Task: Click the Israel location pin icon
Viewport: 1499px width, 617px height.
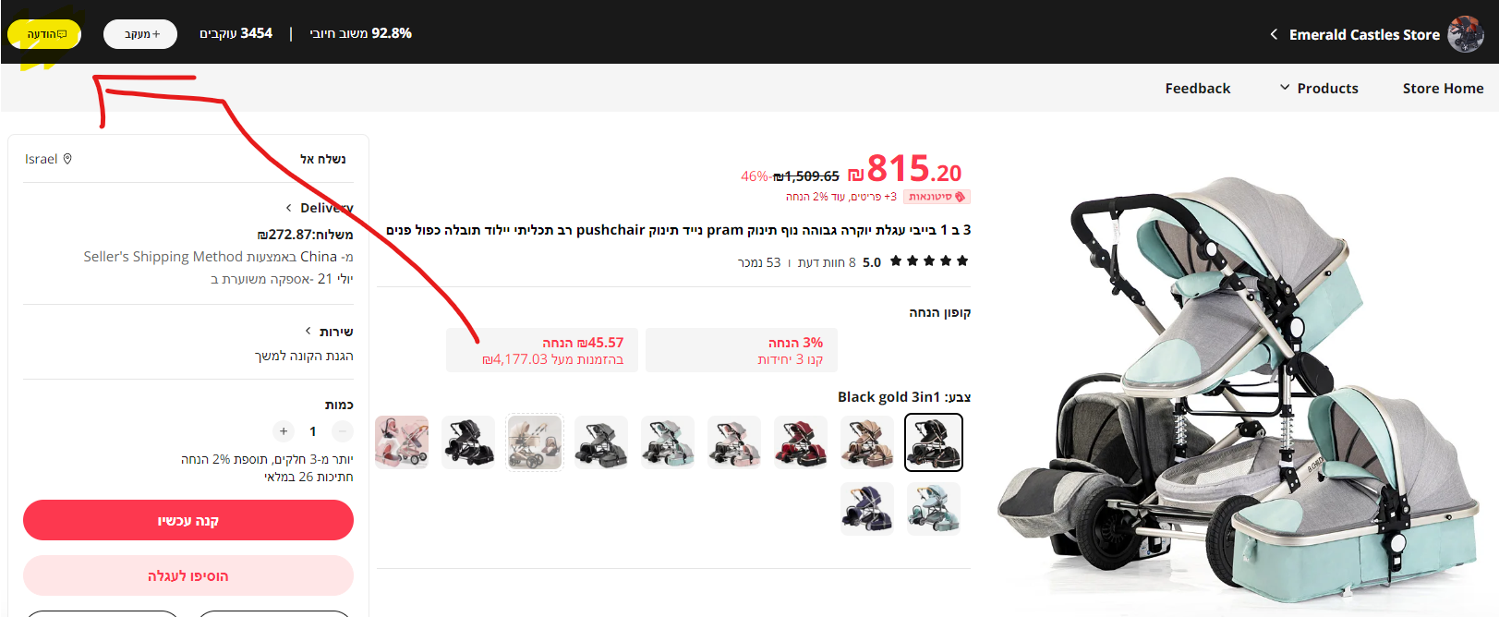Action: point(67,159)
